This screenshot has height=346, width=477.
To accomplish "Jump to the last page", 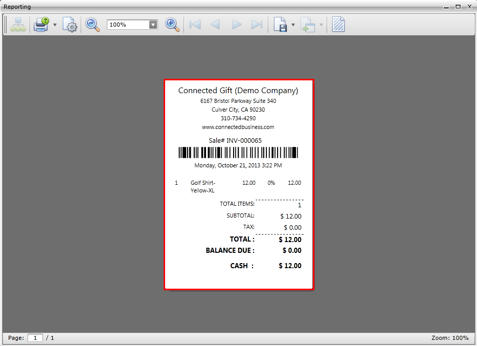I will click(257, 25).
